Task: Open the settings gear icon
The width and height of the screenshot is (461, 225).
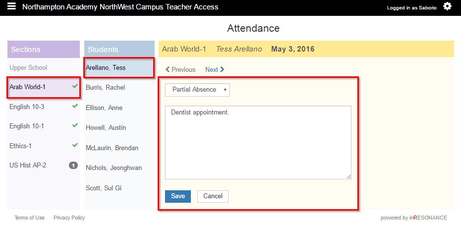Action: pyautogui.click(x=447, y=6)
